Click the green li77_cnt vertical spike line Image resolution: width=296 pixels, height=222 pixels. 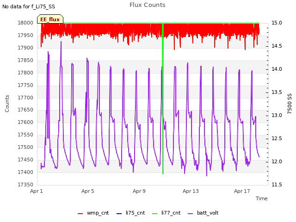[x=163, y=98]
